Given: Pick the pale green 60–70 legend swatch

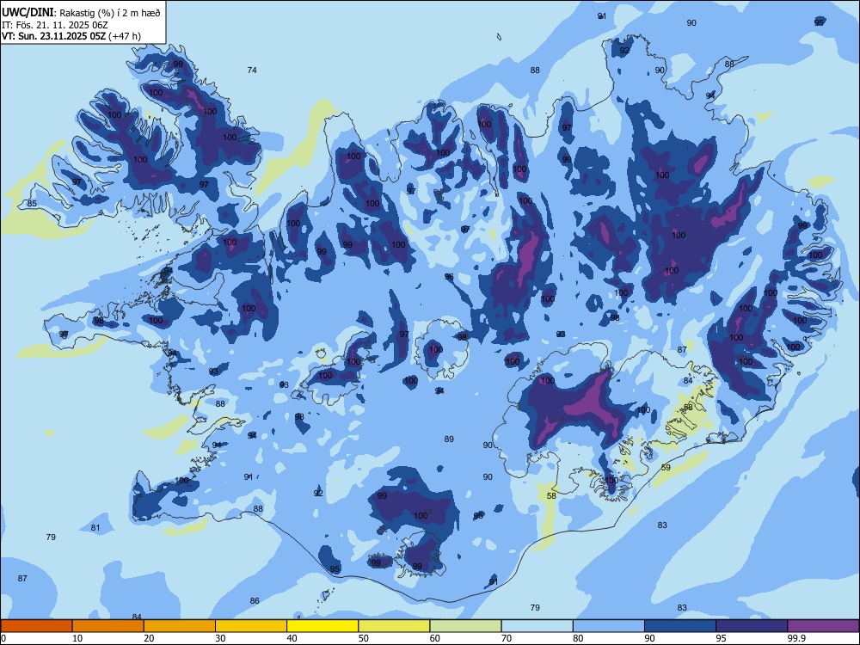Looking at the screenshot, I should tap(465, 626).
